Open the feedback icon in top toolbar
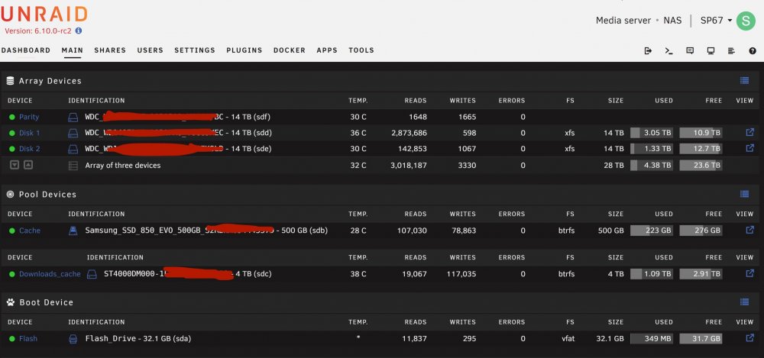 tap(690, 50)
